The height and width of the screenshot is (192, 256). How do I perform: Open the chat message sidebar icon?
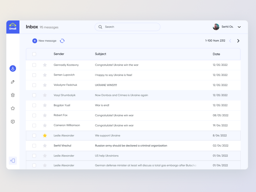[x=13, y=122]
